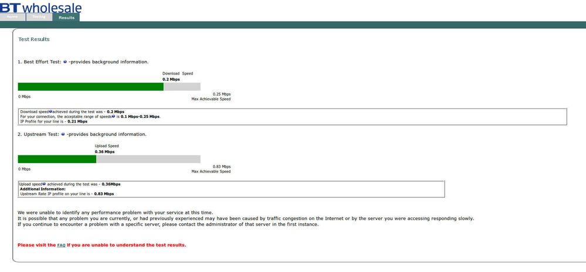Image resolution: width=586 pixels, height=272 pixels.
Task: Switch to the Testing tab
Action: tap(39, 17)
